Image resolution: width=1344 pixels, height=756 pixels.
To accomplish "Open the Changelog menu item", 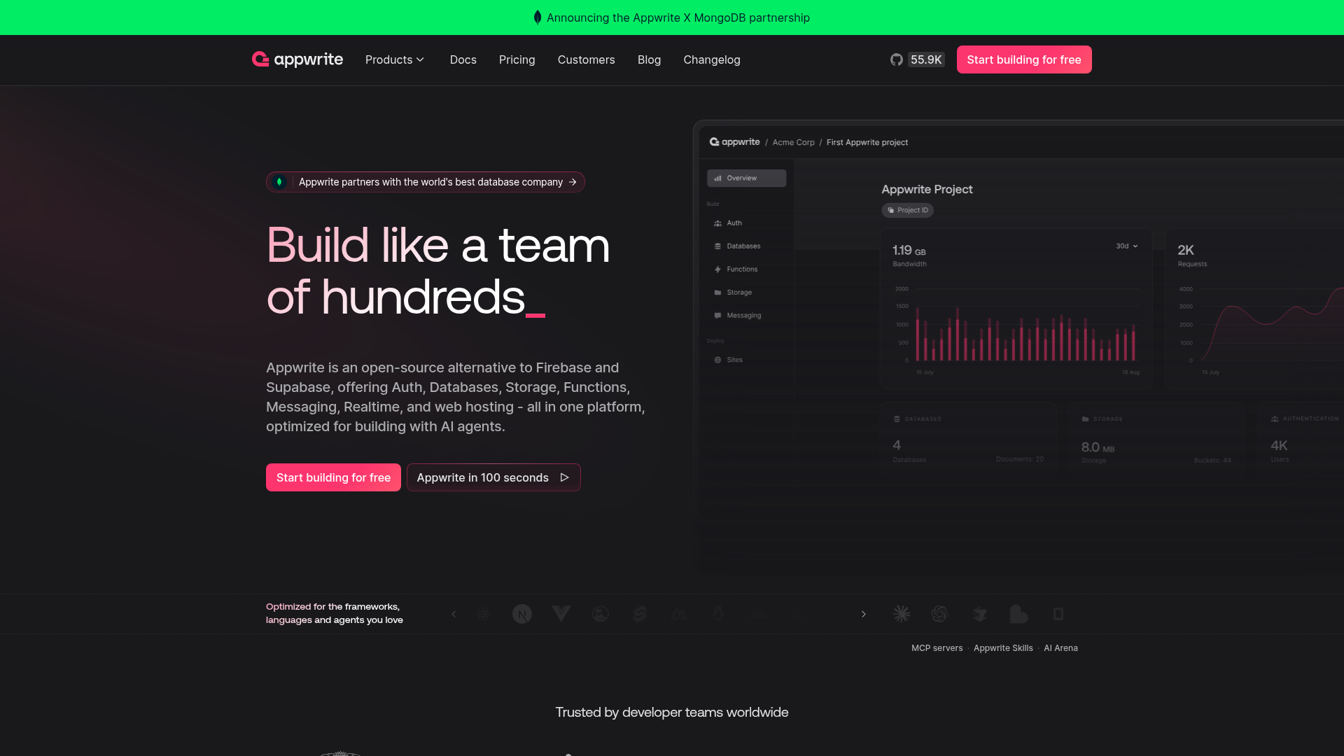I will (712, 59).
